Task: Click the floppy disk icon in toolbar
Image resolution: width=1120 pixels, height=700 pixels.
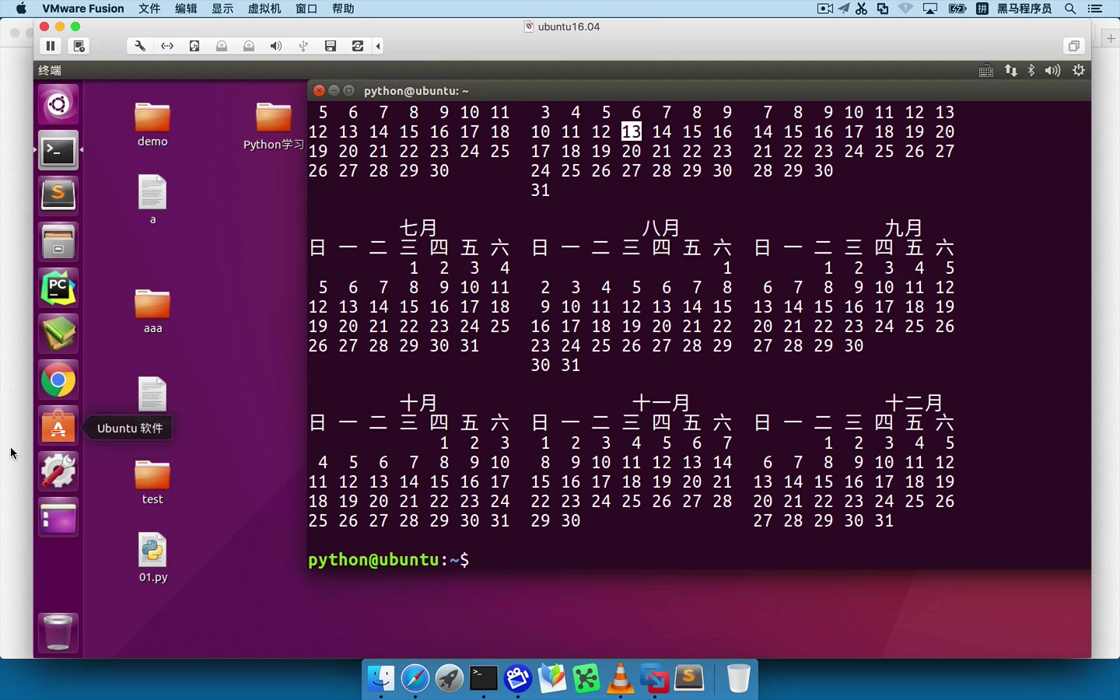Action: click(331, 46)
